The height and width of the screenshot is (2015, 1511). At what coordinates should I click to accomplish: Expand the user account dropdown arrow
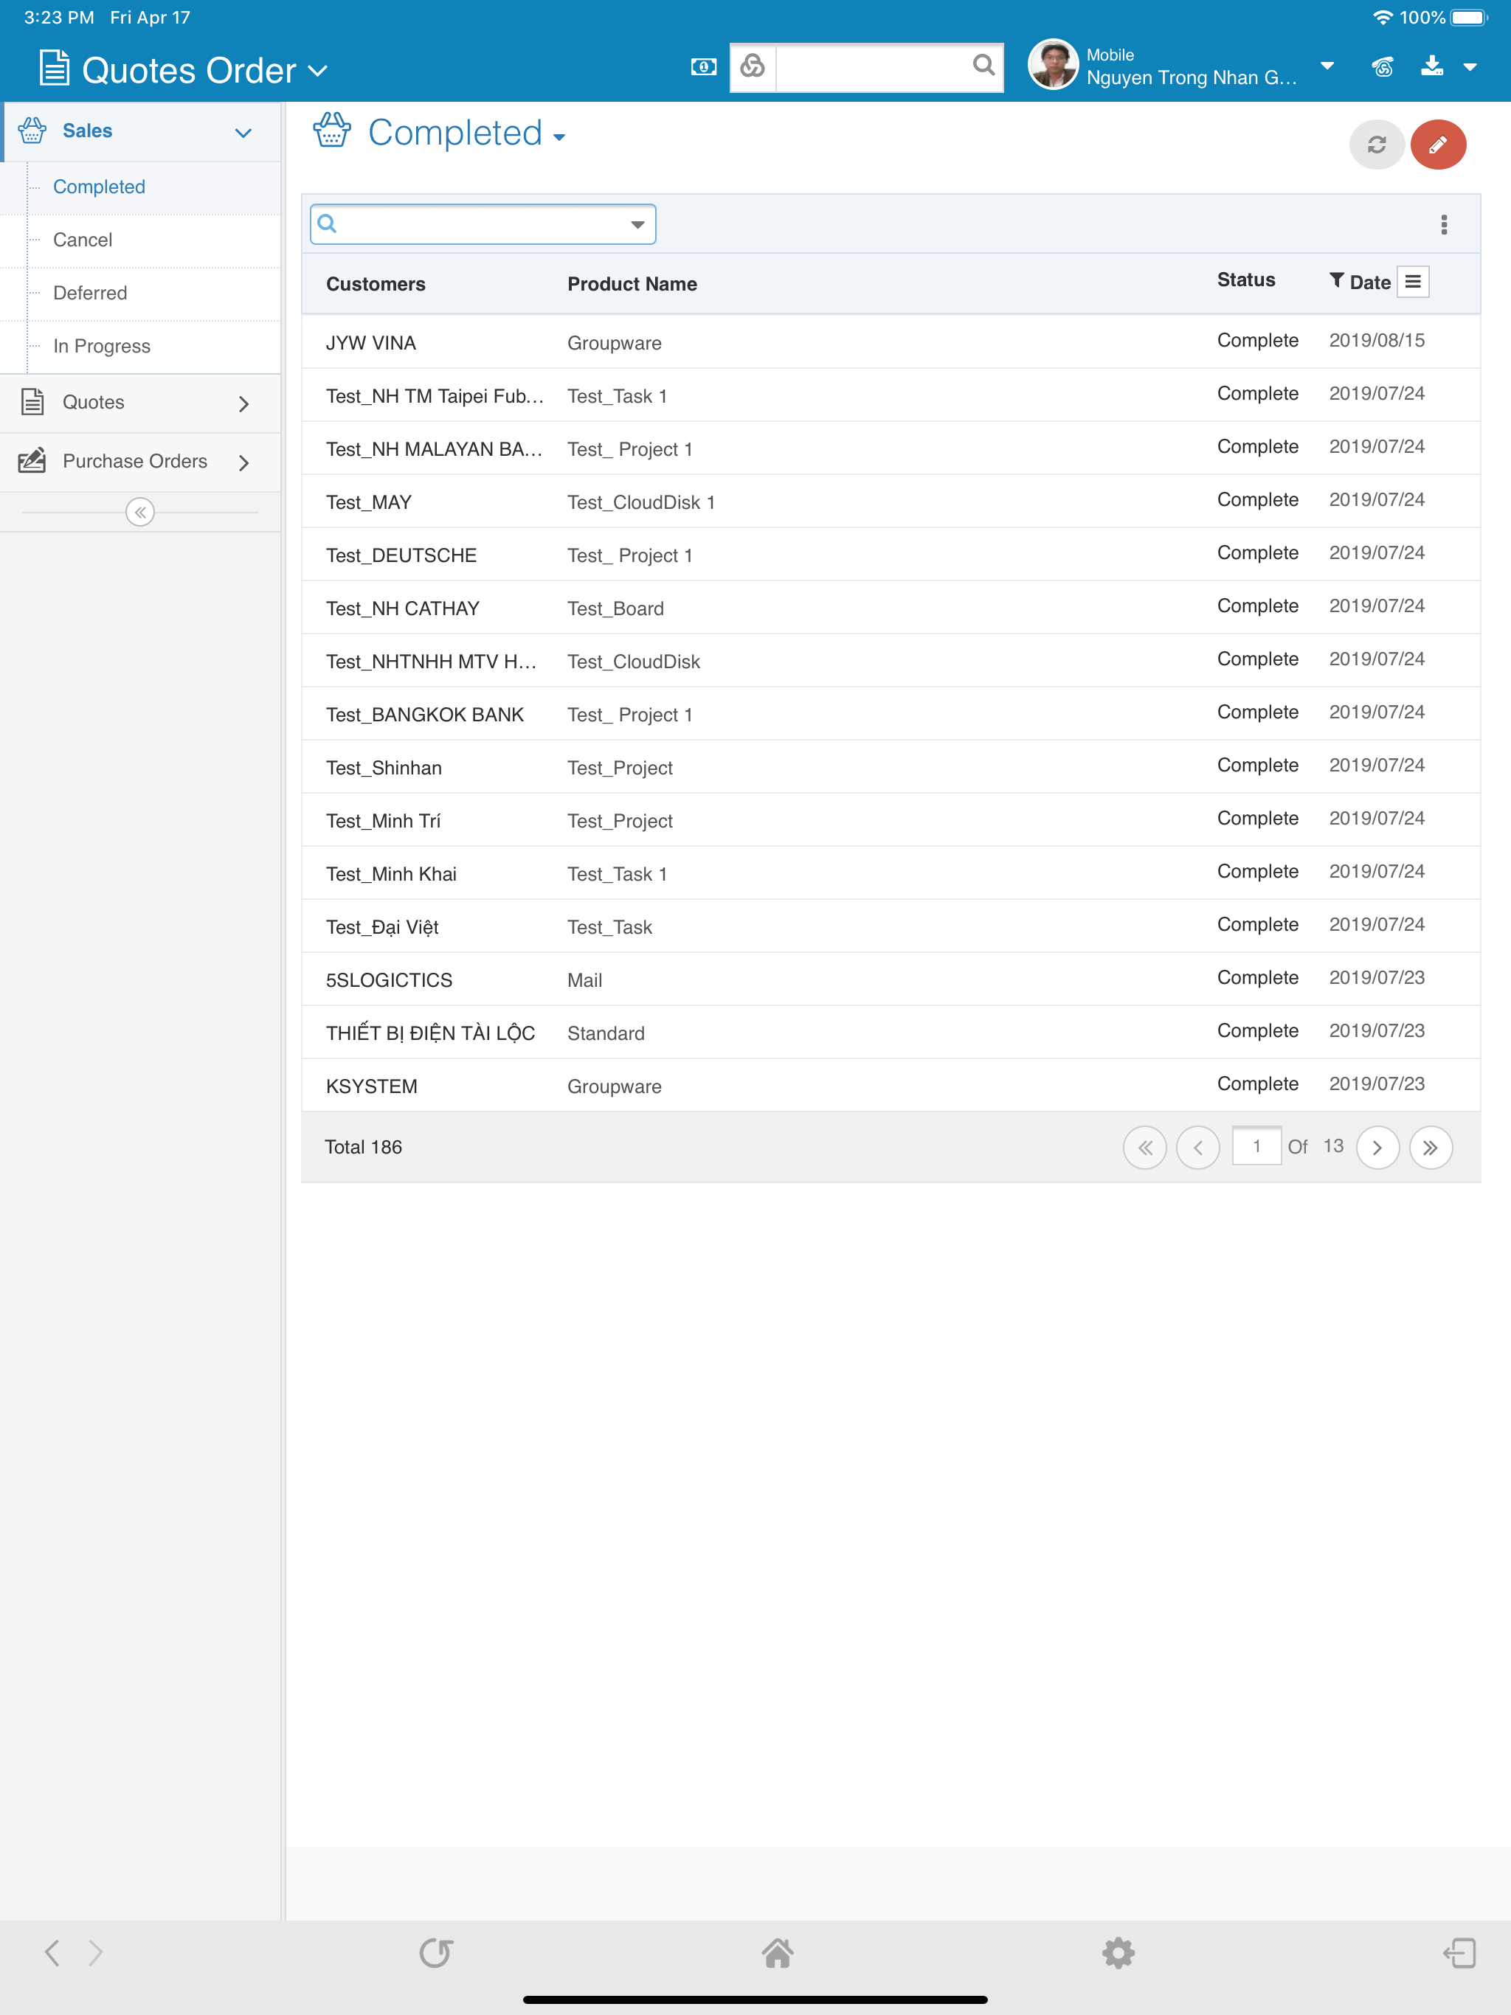click(1327, 66)
